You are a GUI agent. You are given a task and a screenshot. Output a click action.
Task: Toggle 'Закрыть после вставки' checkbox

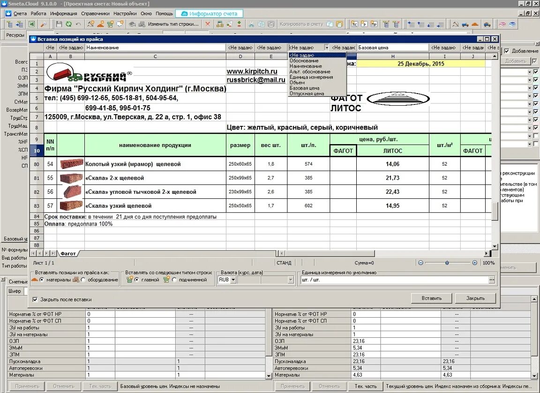(35, 299)
